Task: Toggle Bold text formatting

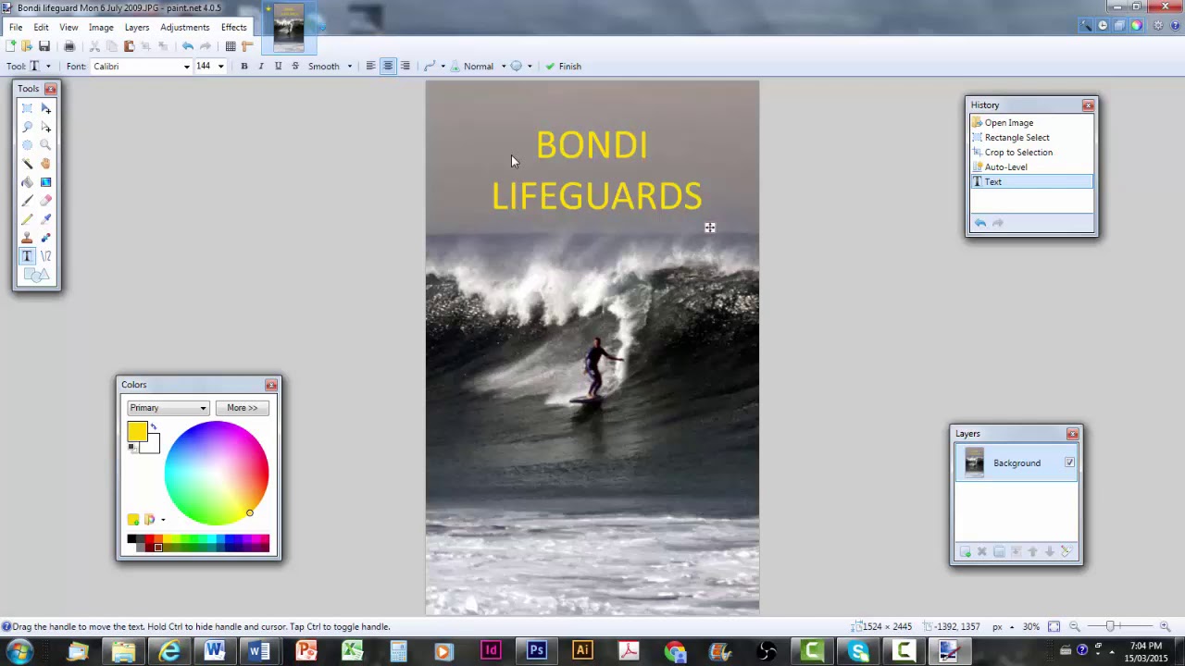Action: coord(244,67)
